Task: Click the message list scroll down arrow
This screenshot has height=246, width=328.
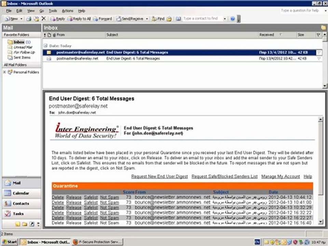Action: 325,86
